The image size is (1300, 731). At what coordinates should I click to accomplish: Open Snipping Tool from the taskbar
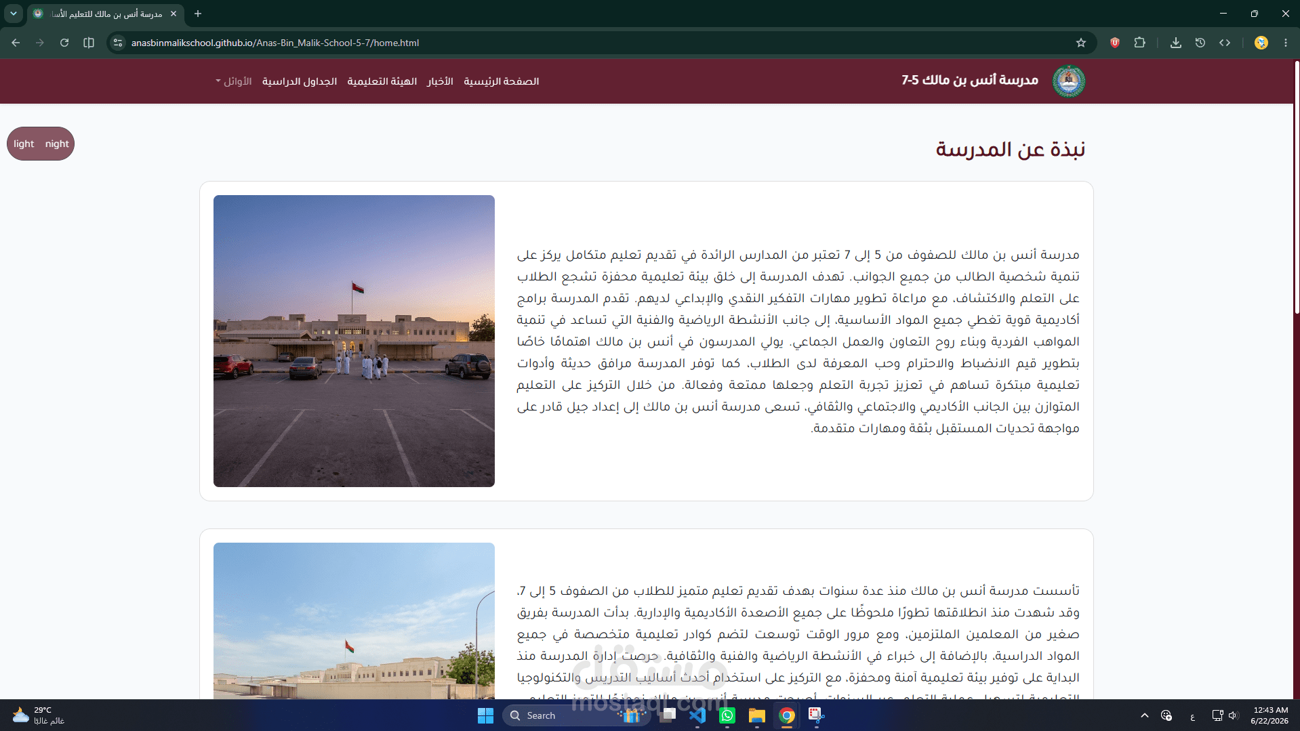click(x=816, y=715)
